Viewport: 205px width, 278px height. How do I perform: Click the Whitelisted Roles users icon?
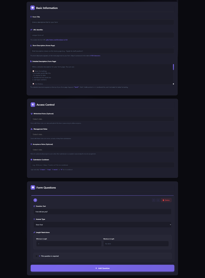pyautogui.click(x=32, y=114)
